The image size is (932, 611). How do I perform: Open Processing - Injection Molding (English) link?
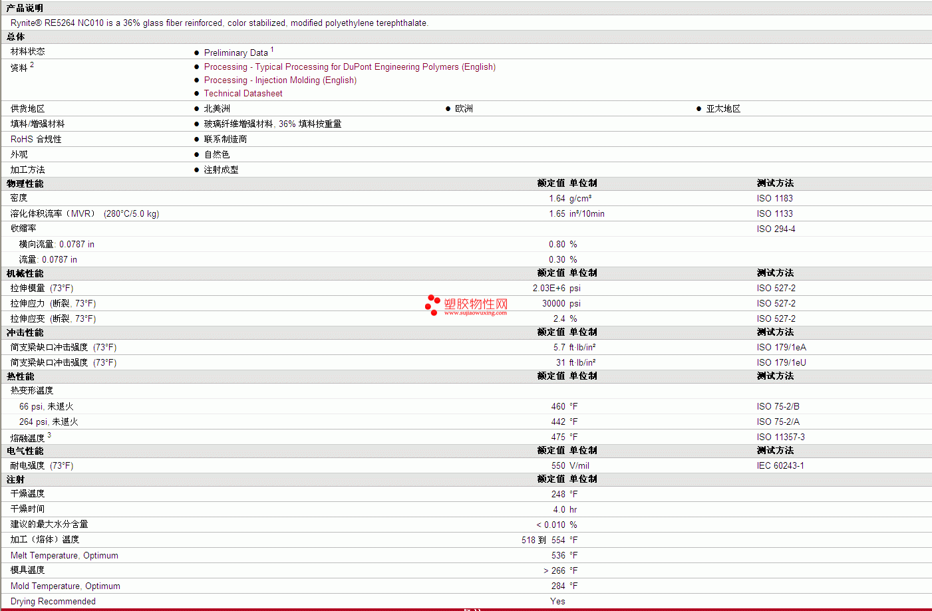(280, 80)
